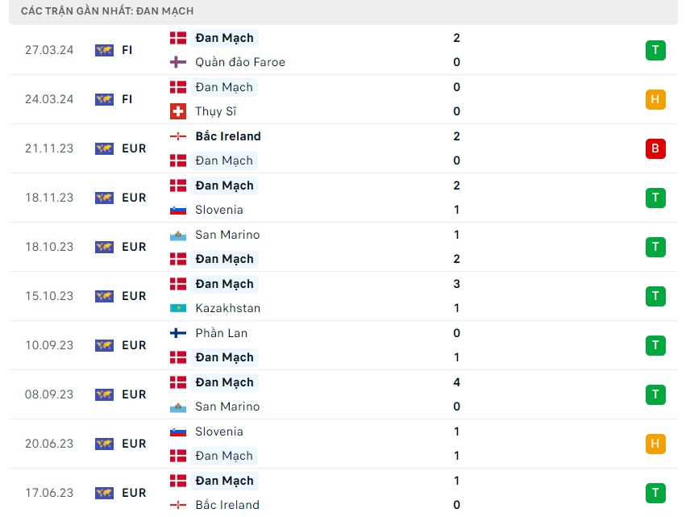Open the Thụy Sĩ team link
The image size is (690, 517).
pos(215,111)
